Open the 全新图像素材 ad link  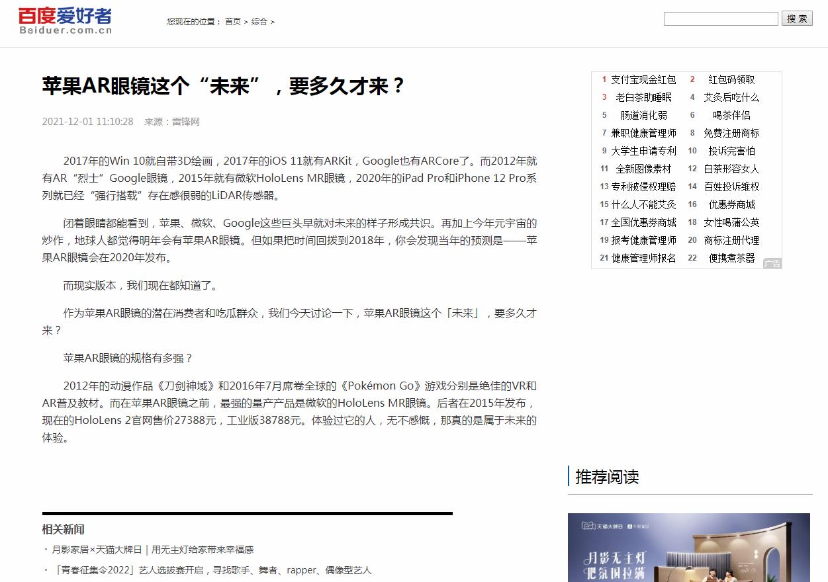pyautogui.click(x=643, y=169)
